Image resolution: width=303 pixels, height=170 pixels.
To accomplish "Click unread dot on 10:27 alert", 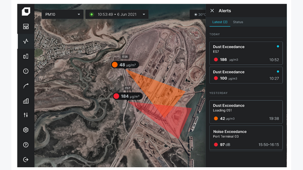I will point(278,71).
